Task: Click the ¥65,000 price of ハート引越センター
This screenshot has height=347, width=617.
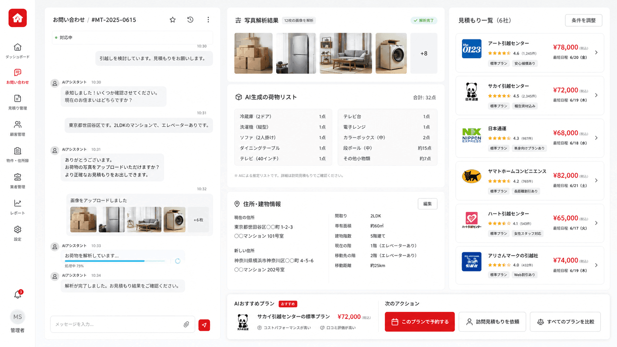Action: pos(566,218)
